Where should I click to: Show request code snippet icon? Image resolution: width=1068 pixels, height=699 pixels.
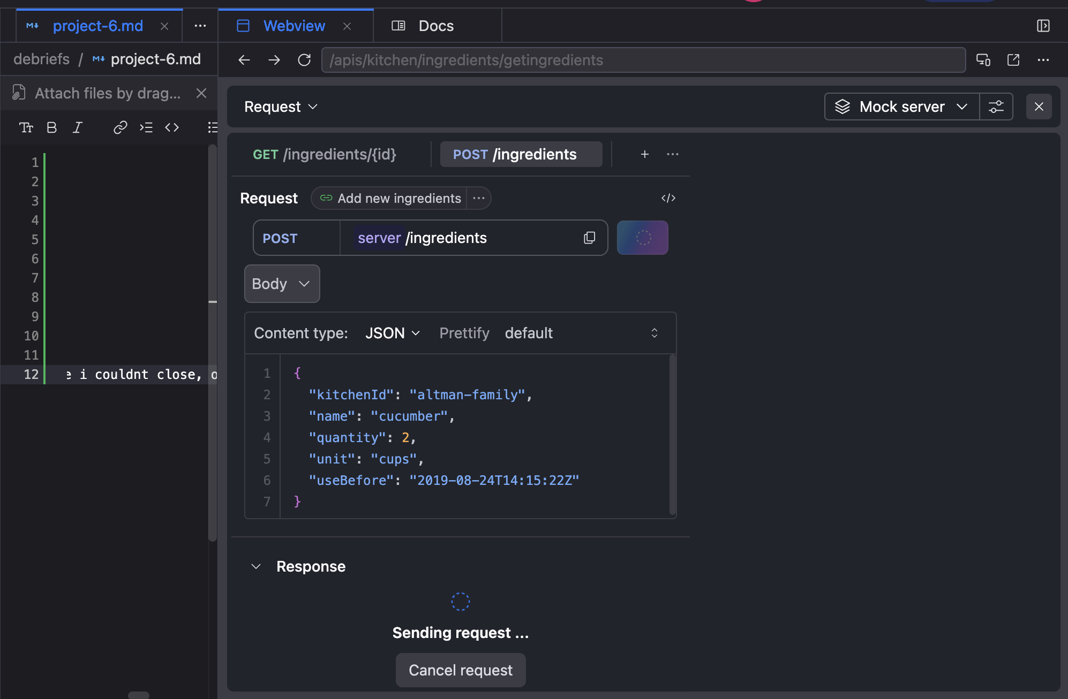(668, 198)
